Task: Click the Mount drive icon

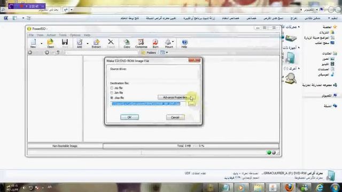Action: [168, 44]
